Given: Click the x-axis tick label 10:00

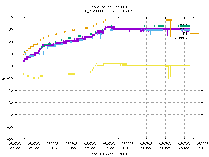Looking at the screenshot, I should 90,148.
